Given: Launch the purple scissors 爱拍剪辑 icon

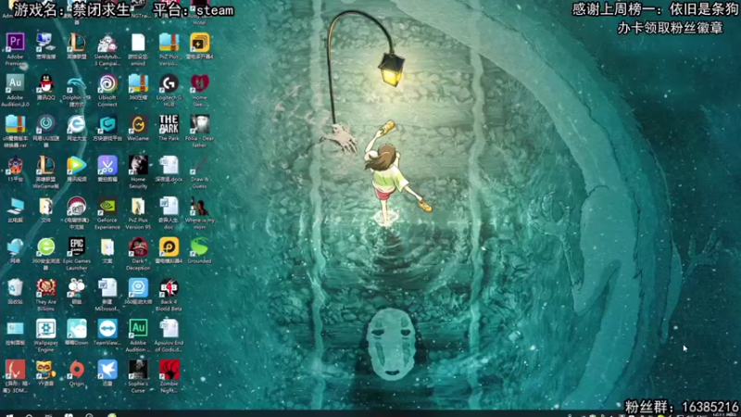Looking at the screenshot, I should (107, 165).
